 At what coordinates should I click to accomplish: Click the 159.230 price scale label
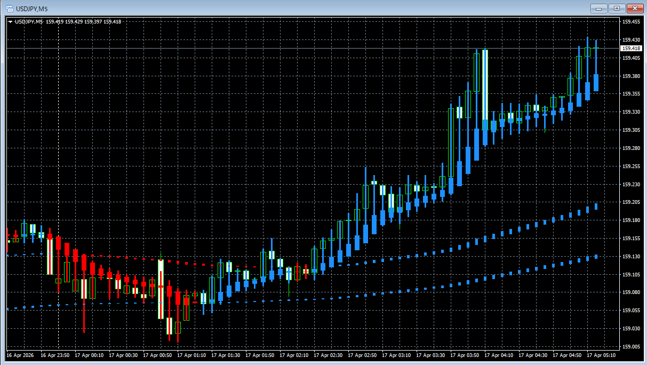(631, 184)
